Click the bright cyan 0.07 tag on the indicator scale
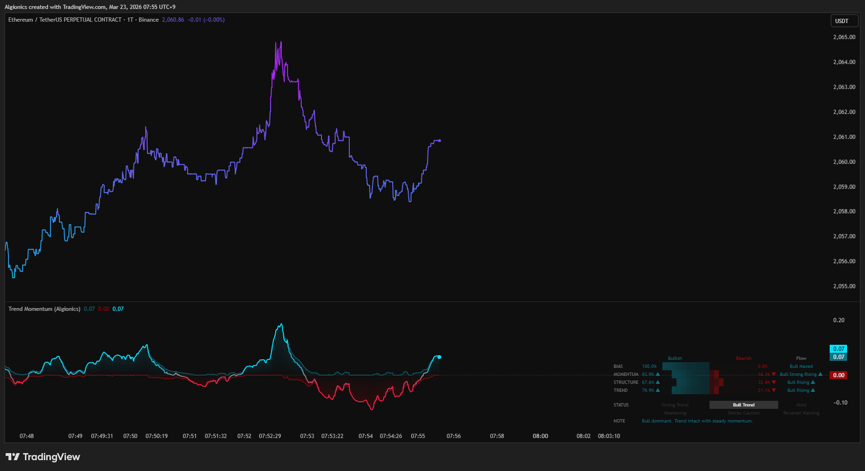The image size is (865, 471). point(839,349)
